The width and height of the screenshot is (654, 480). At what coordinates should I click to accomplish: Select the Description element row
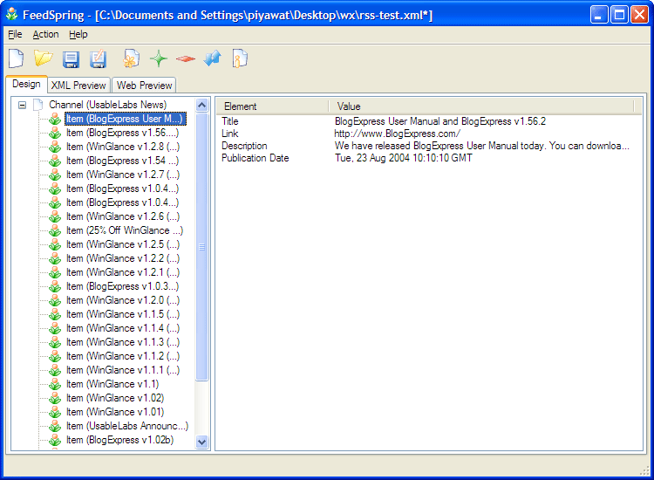pos(429,146)
